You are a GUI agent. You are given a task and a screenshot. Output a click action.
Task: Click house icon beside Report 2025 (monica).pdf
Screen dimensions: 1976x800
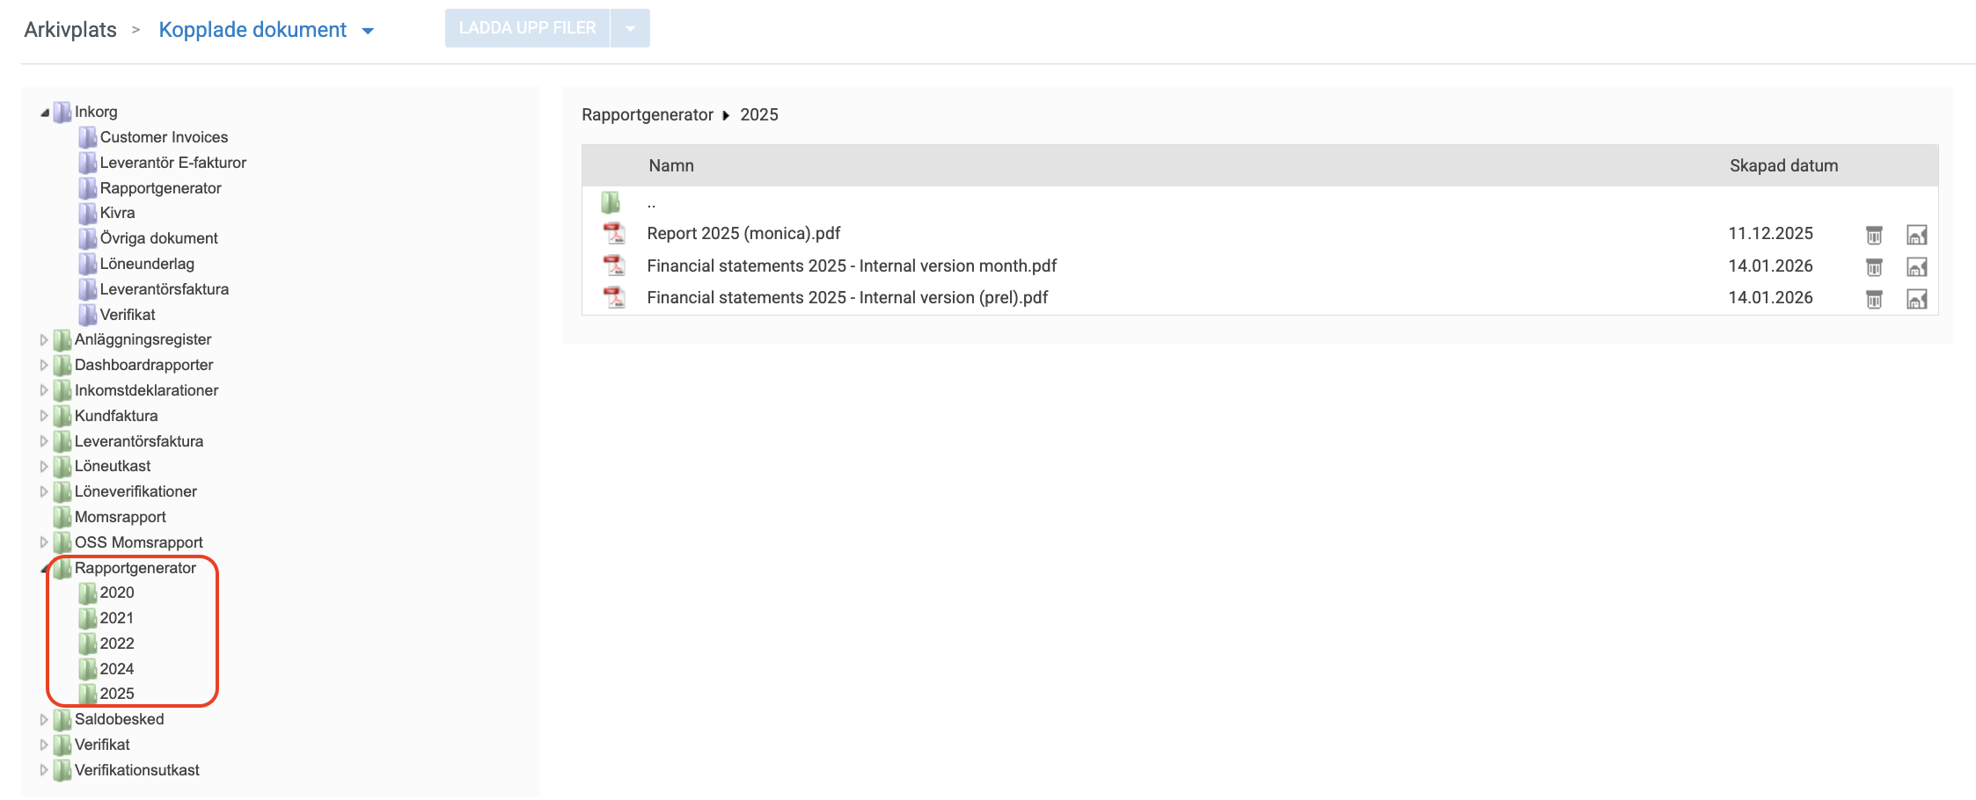tap(1916, 235)
